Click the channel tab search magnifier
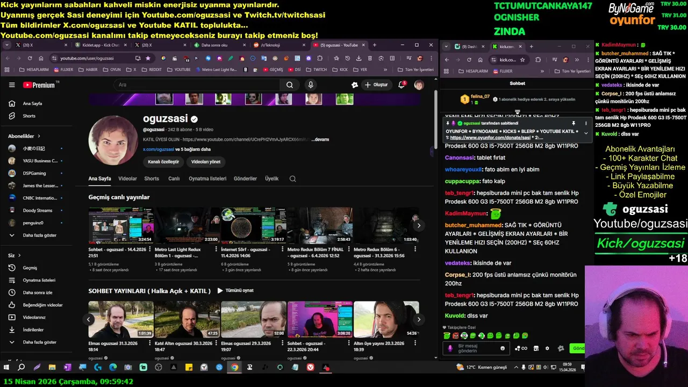688x387 pixels. 293,179
